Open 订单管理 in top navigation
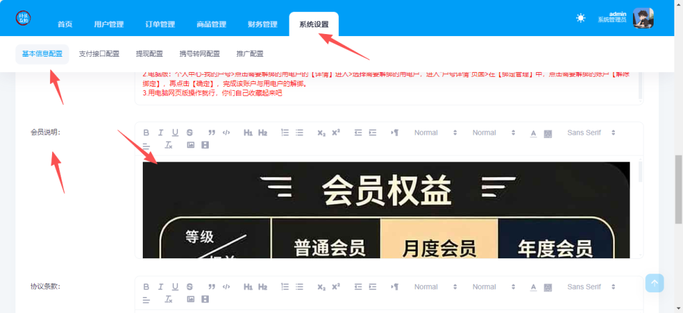Viewport: 683px width, 313px height. (160, 25)
